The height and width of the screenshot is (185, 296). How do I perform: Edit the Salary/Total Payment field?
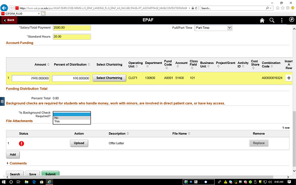(x=72, y=28)
